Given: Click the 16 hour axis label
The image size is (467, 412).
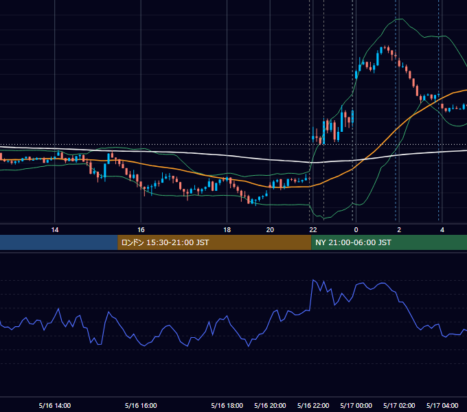Looking at the screenshot, I should coord(141,230).
